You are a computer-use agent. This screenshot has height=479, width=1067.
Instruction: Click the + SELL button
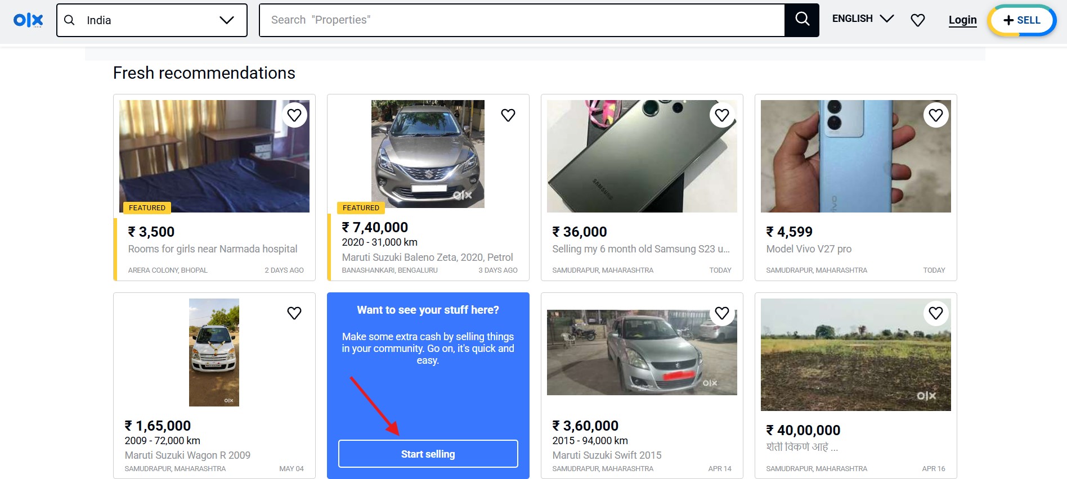[x=1022, y=20]
